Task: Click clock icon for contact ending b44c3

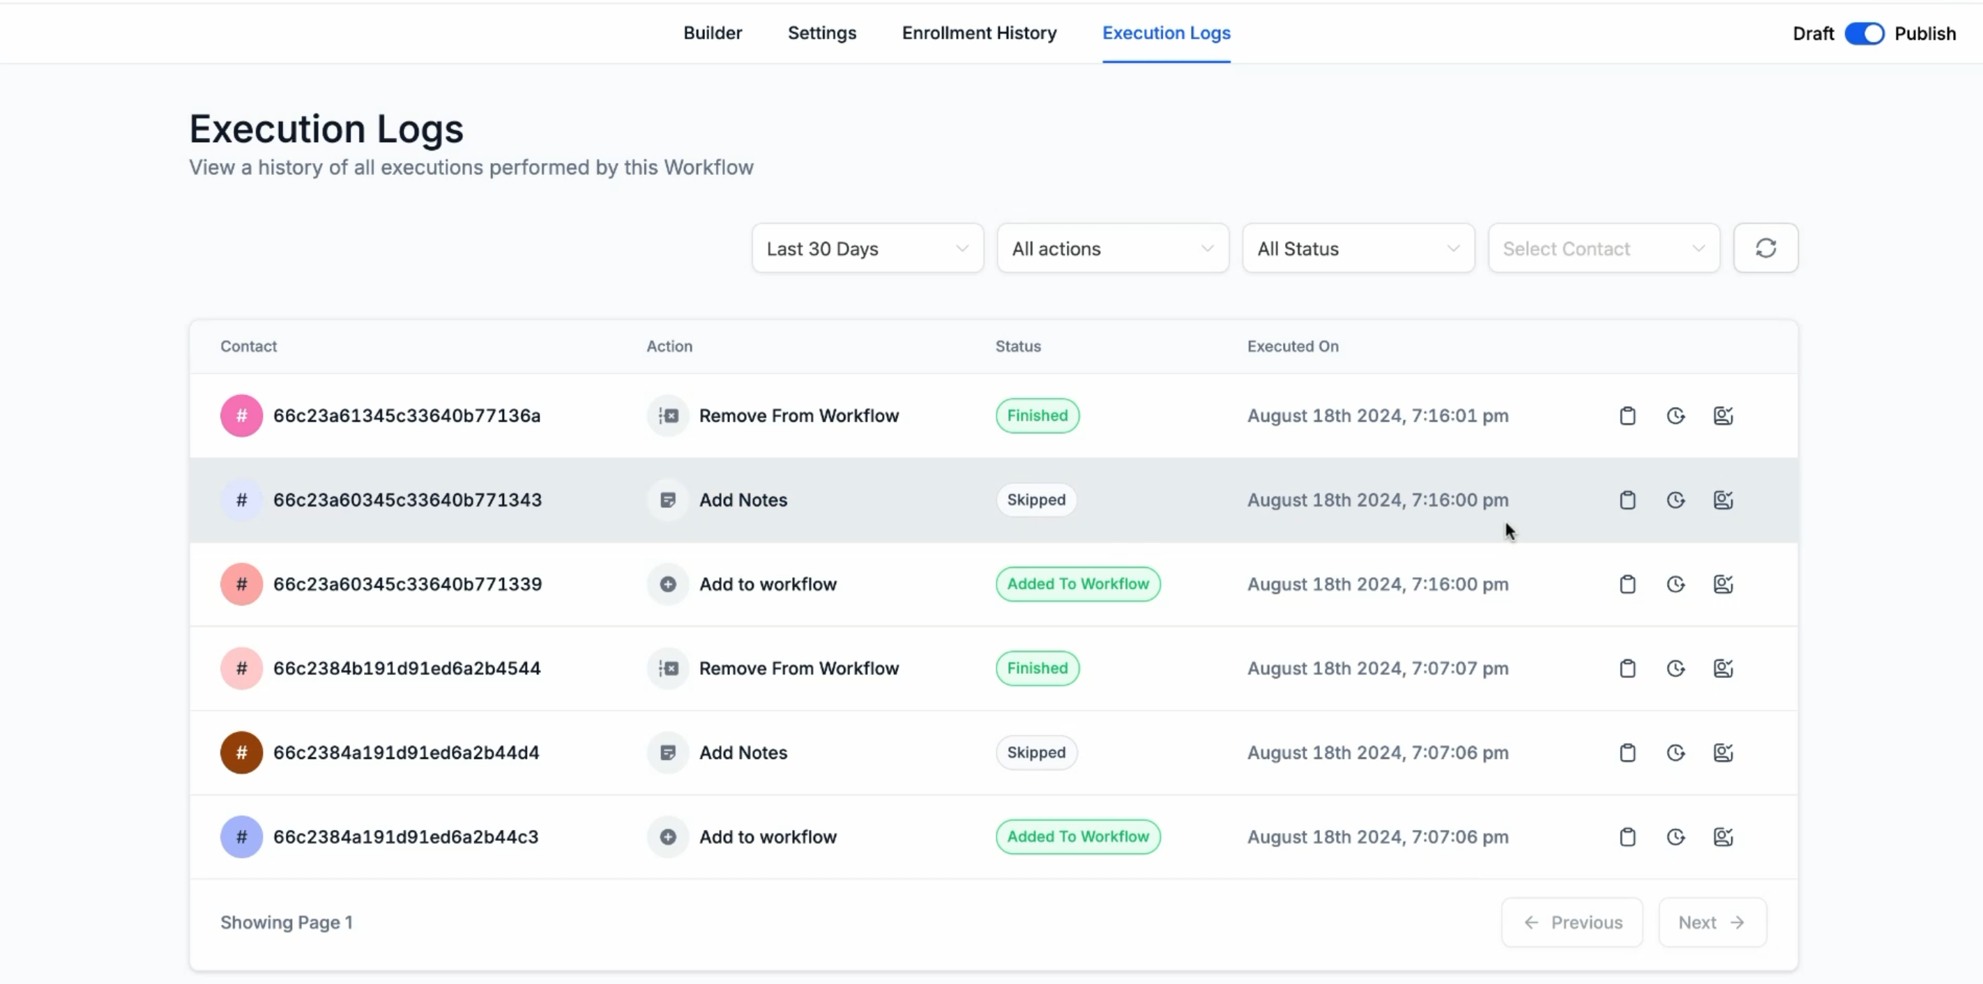Action: click(1675, 837)
